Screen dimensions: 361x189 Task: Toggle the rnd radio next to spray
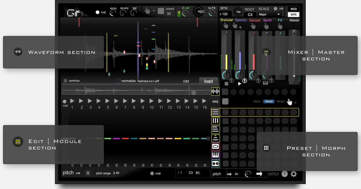click(x=97, y=12)
